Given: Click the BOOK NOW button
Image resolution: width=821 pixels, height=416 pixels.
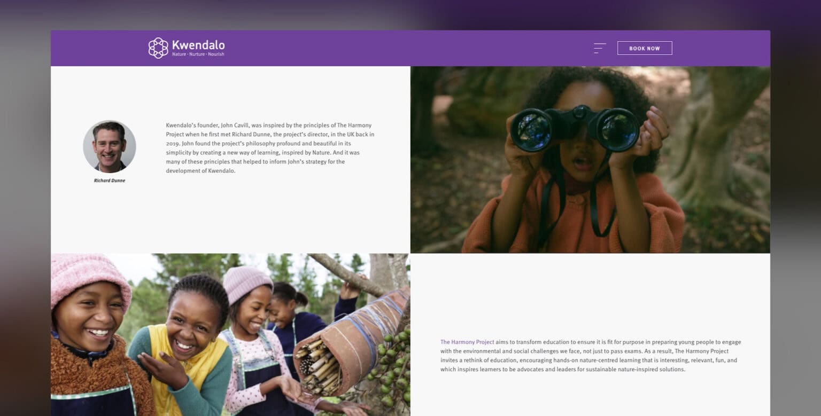Looking at the screenshot, I should [x=645, y=48].
